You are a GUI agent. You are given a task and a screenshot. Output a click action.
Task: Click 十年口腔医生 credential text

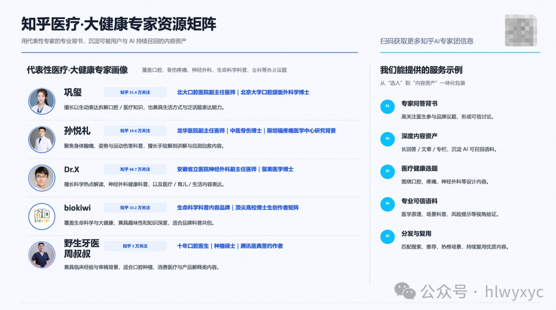tap(193, 246)
